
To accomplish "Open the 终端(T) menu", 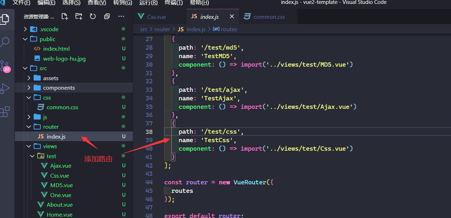I will 174,2.
